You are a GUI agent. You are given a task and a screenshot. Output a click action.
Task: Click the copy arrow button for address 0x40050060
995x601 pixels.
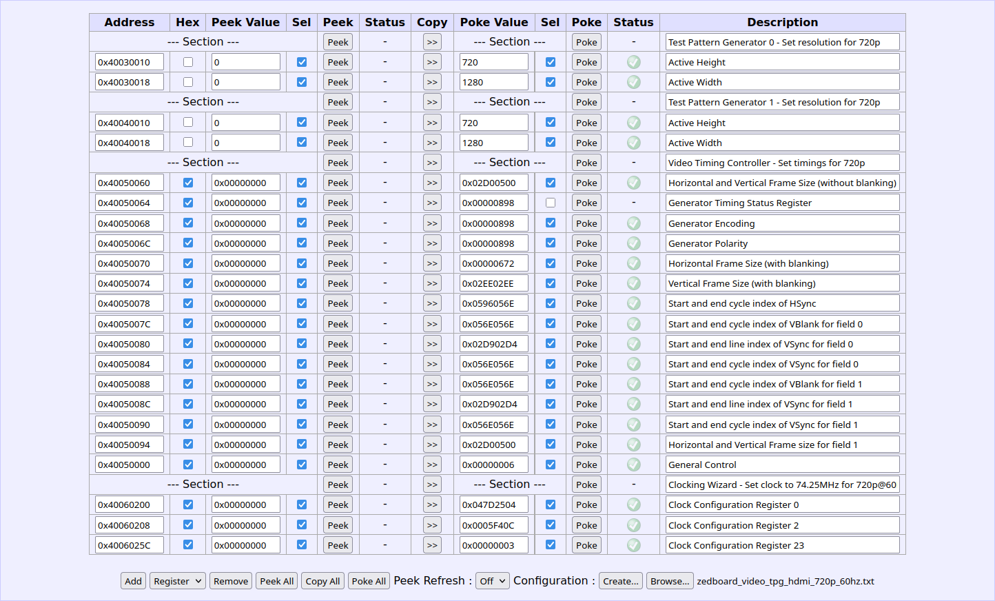[x=432, y=183]
